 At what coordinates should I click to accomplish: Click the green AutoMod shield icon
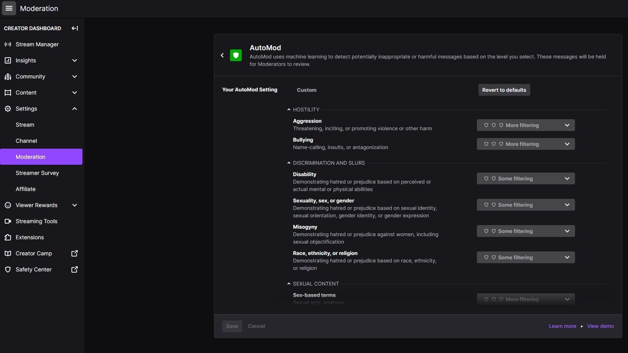pyautogui.click(x=236, y=55)
